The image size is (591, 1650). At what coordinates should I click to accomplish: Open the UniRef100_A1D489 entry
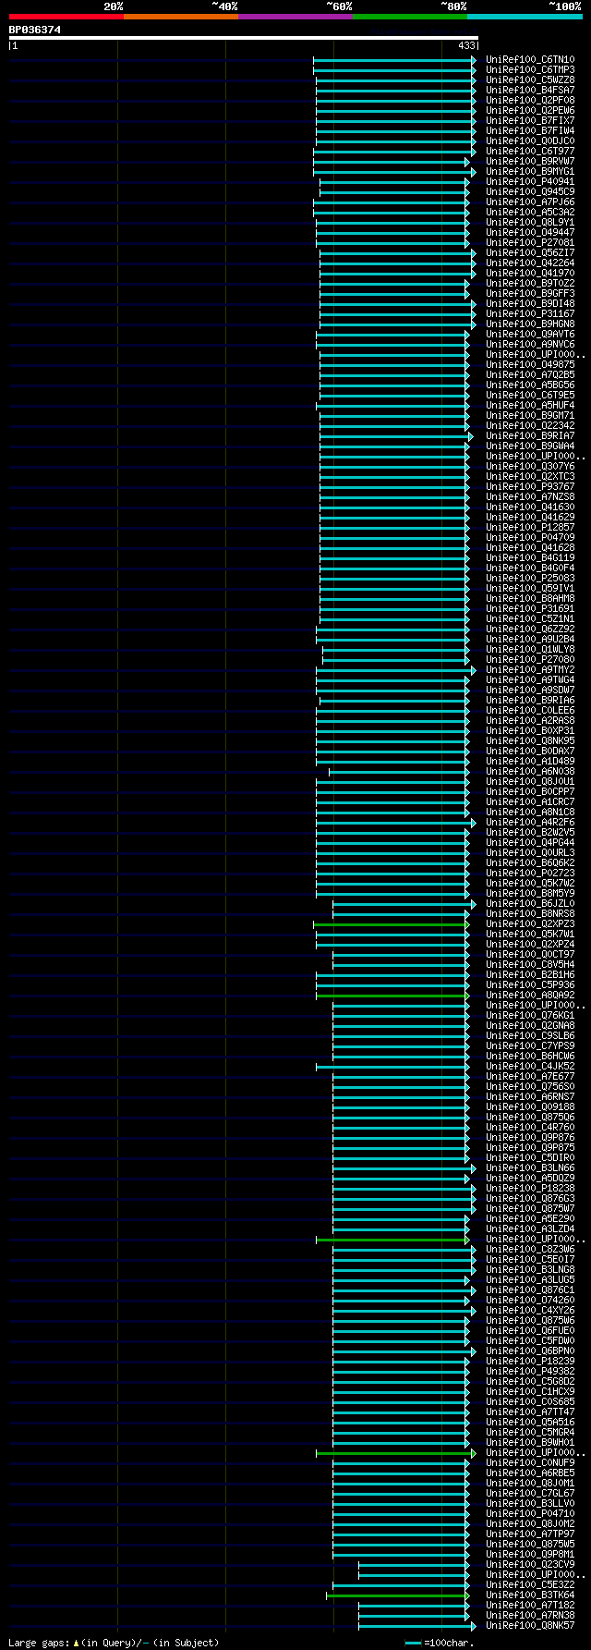coord(530,761)
